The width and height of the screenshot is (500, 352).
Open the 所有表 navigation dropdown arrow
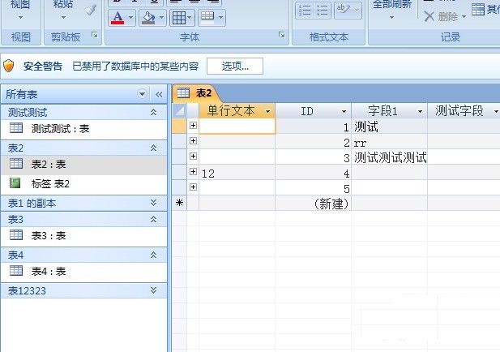click(143, 94)
